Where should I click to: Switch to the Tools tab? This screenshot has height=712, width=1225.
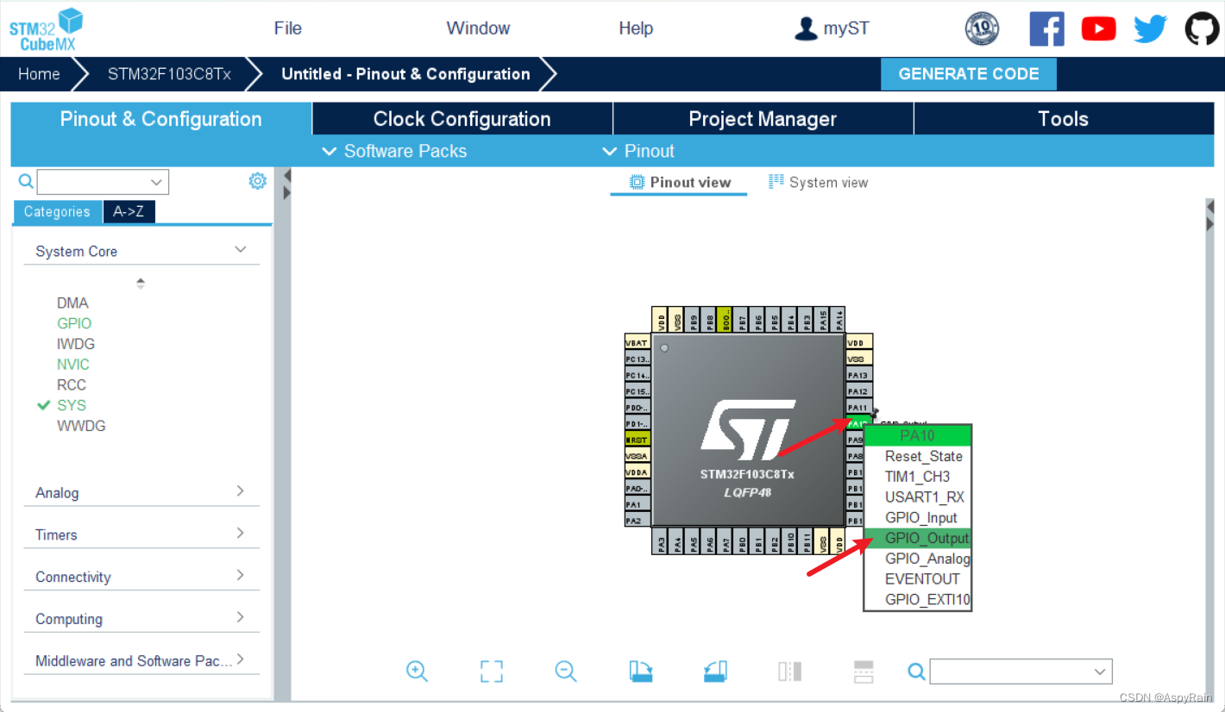pyautogui.click(x=1064, y=119)
